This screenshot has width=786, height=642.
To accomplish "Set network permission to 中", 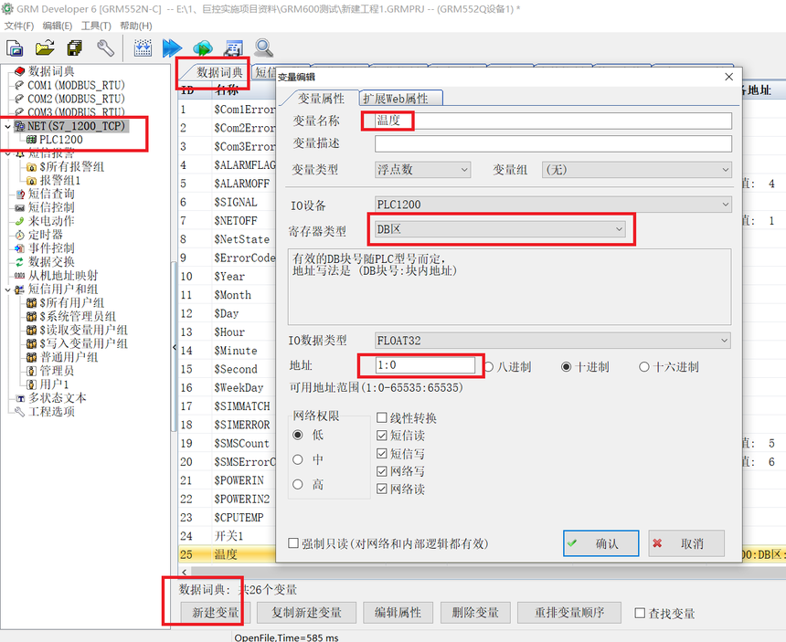I will 298,459.
